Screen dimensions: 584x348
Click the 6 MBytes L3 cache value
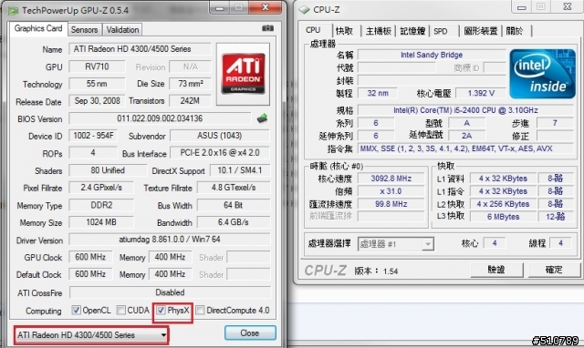[503, 217]
